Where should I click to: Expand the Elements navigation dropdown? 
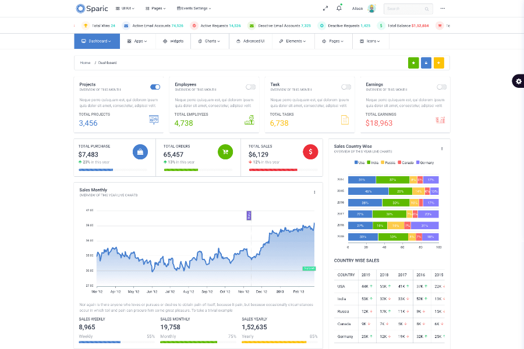[294, 41]
